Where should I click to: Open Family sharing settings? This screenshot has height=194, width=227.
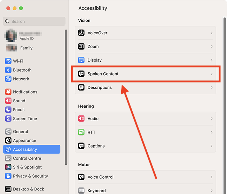tap(32, 48)
